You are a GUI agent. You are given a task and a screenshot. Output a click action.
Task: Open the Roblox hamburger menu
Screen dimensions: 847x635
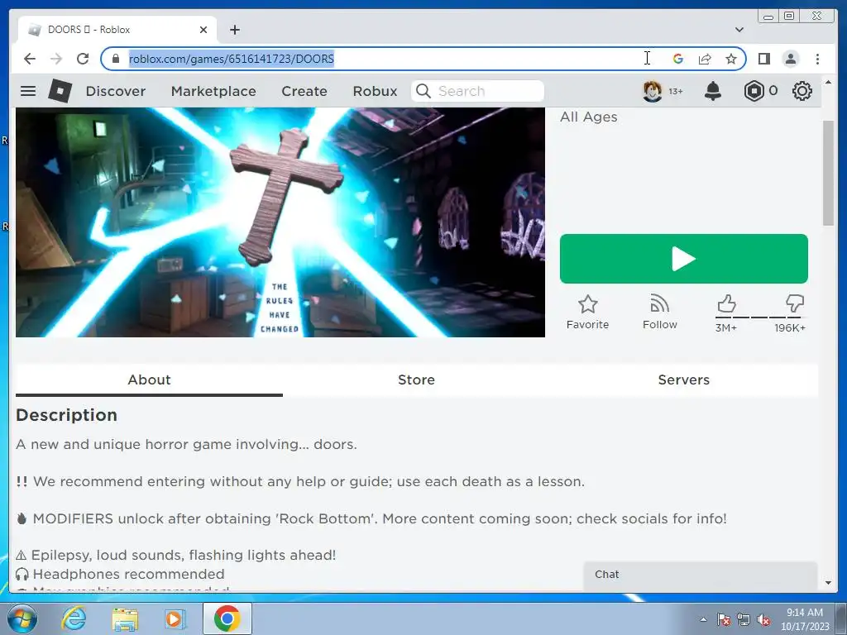28,91
